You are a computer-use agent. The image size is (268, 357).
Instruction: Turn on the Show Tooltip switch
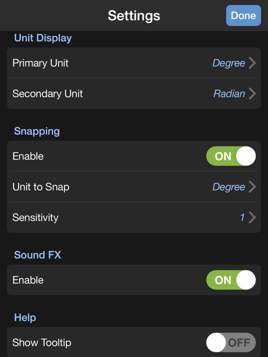click(x=231, y=343)
